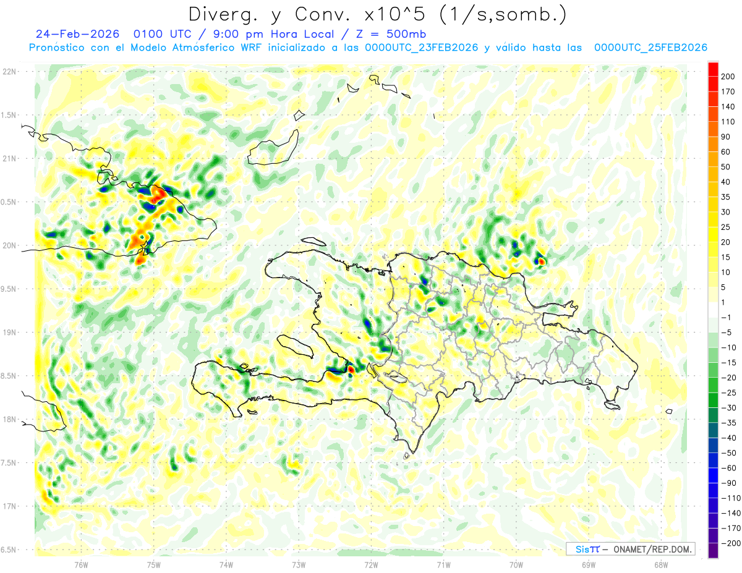
Task: Click the '-1' colorbar label
Action: pyautogui.click(x=725, y=317)
